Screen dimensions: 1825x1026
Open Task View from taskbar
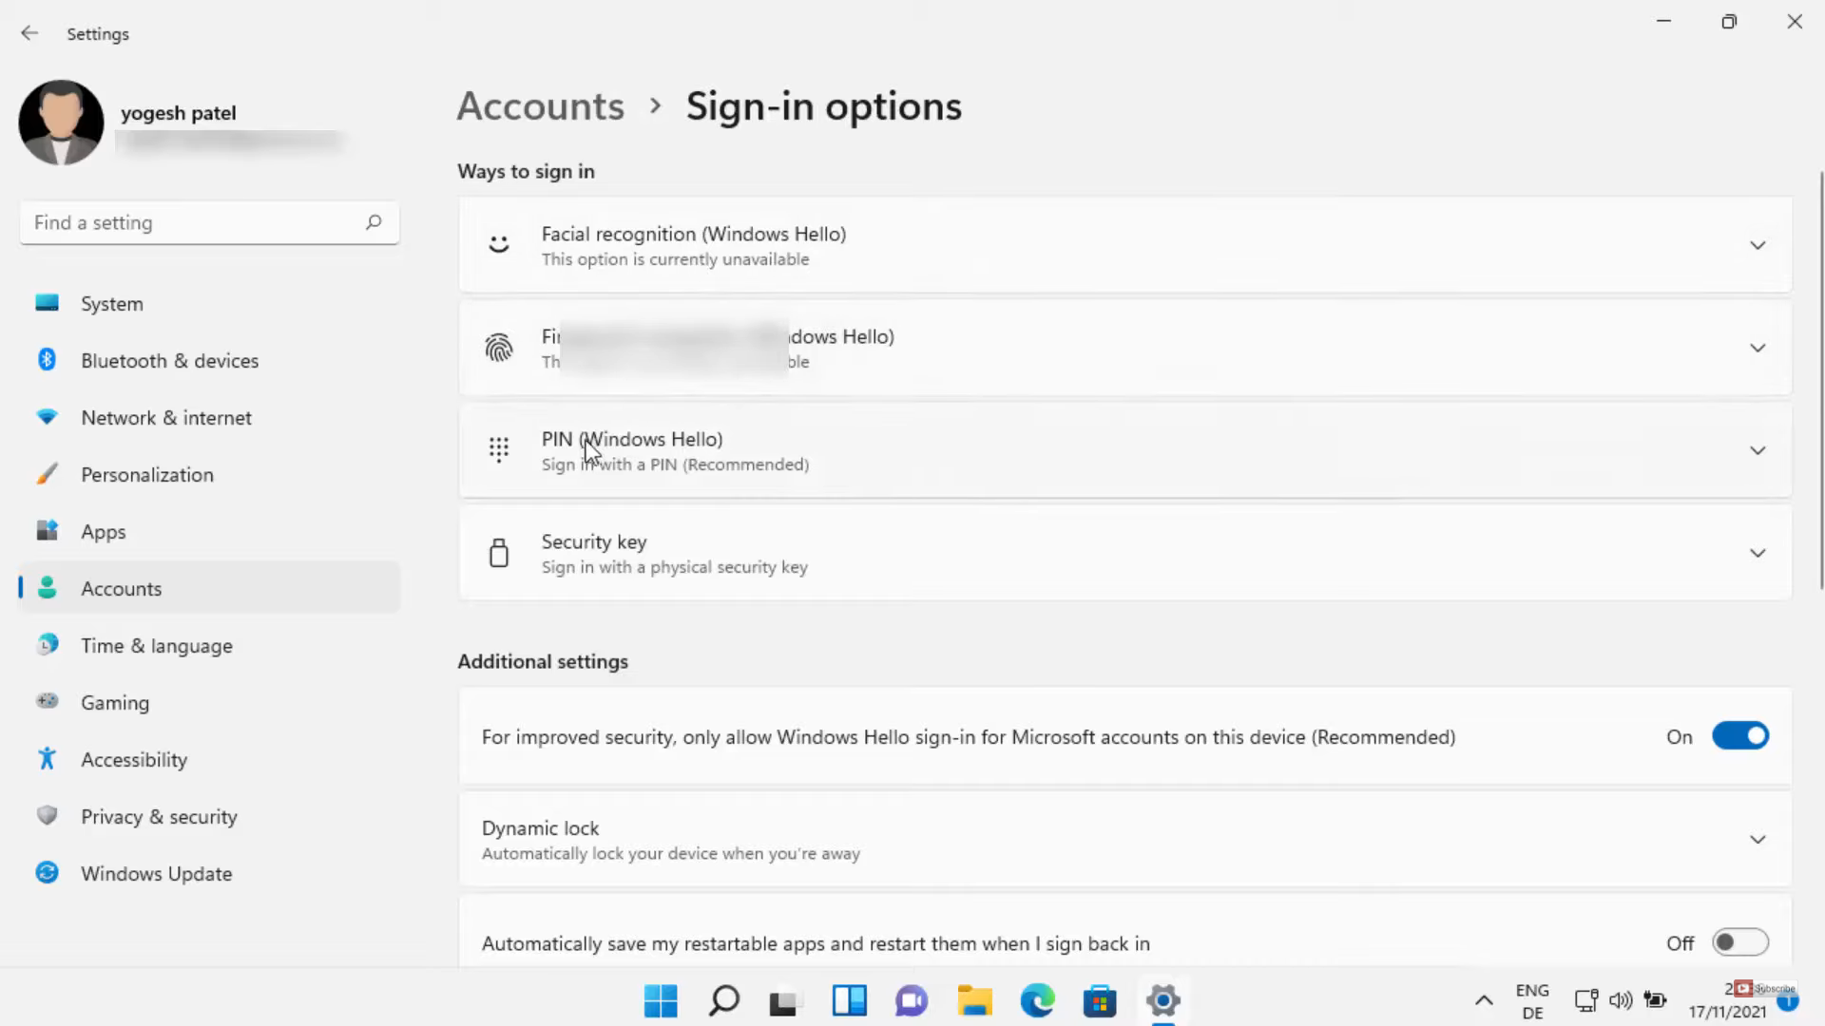tap(785, 1001)
